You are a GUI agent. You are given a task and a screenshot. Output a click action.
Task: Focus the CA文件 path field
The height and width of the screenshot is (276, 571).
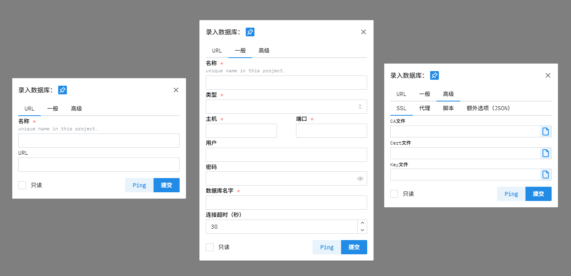(x=465, y=131)
